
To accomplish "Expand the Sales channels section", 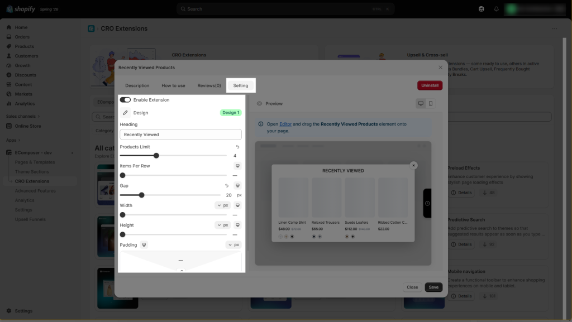I will (22, 116).
